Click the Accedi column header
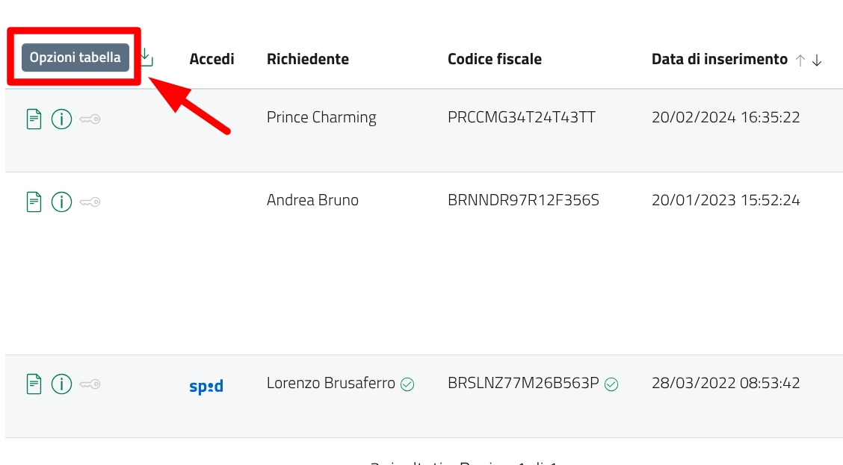Screen dimensions: 843x465 coord(211,59)
